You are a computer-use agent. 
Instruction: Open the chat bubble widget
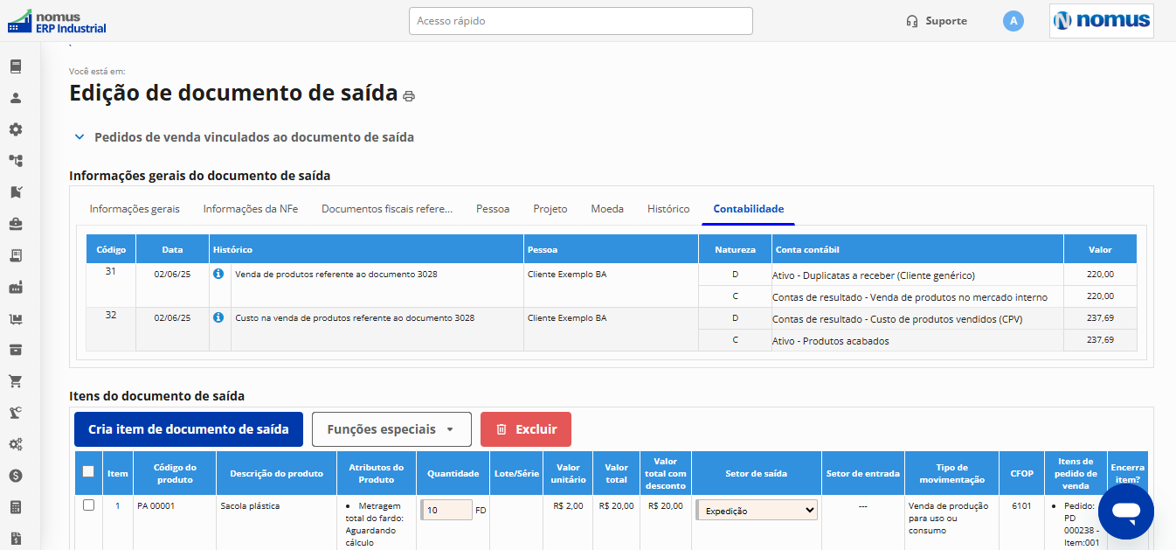coord(1126,512)
